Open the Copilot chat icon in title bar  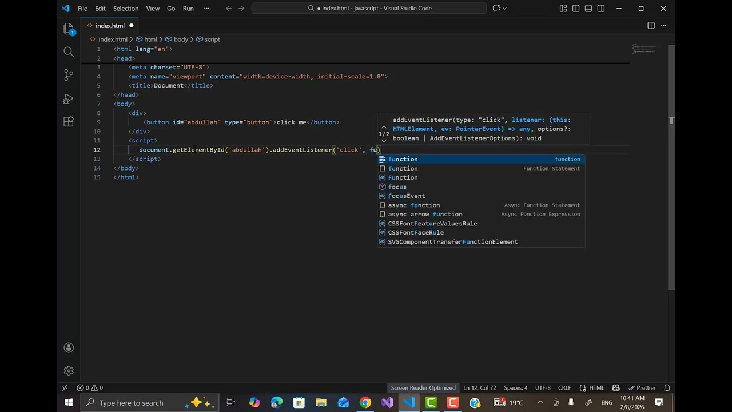tap(496, 8)
